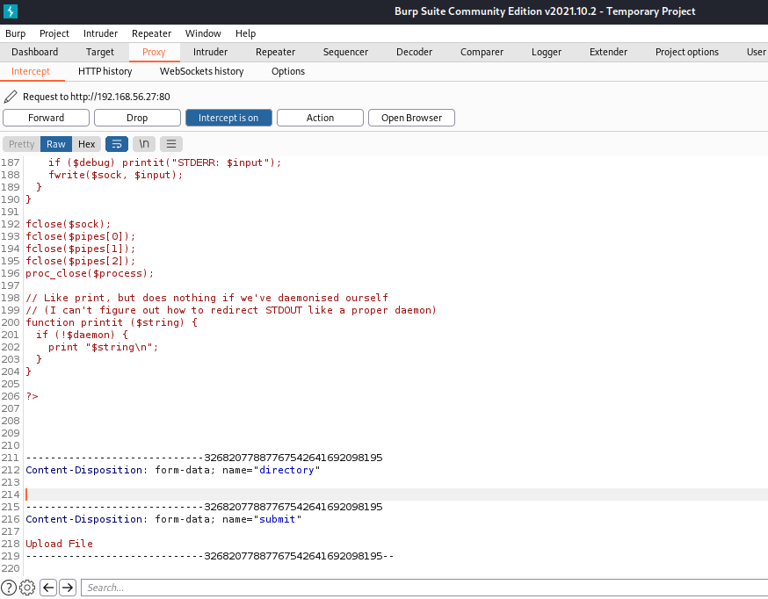
Task: Click the Burp Suite lightning logo icon
Action: [11, 11]
